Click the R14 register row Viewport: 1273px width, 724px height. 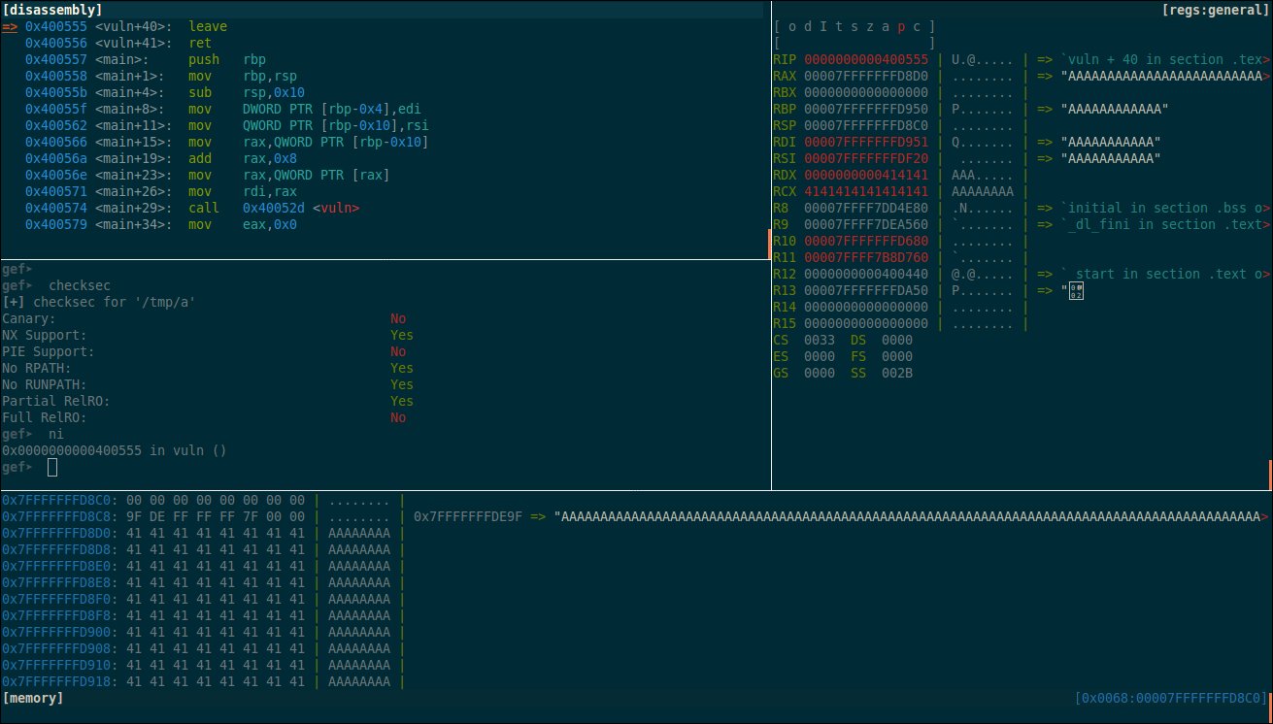tap(901, 307)
